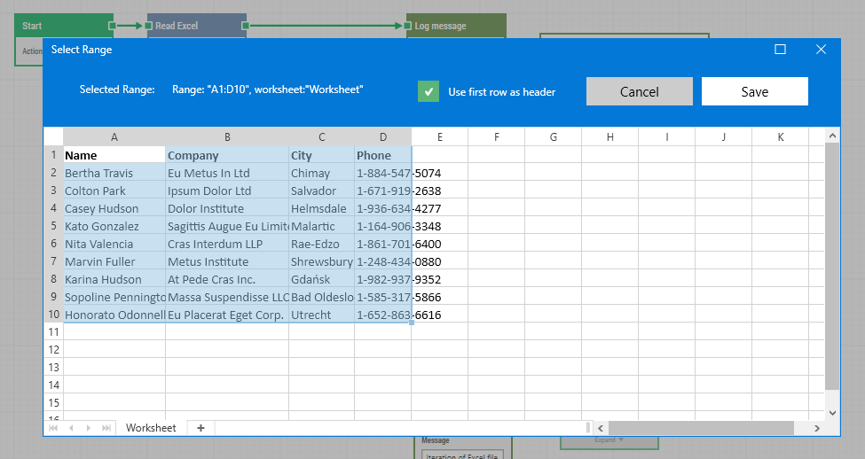
Task: Select the Metus Institute cell
Action: [x=227, y=261]
